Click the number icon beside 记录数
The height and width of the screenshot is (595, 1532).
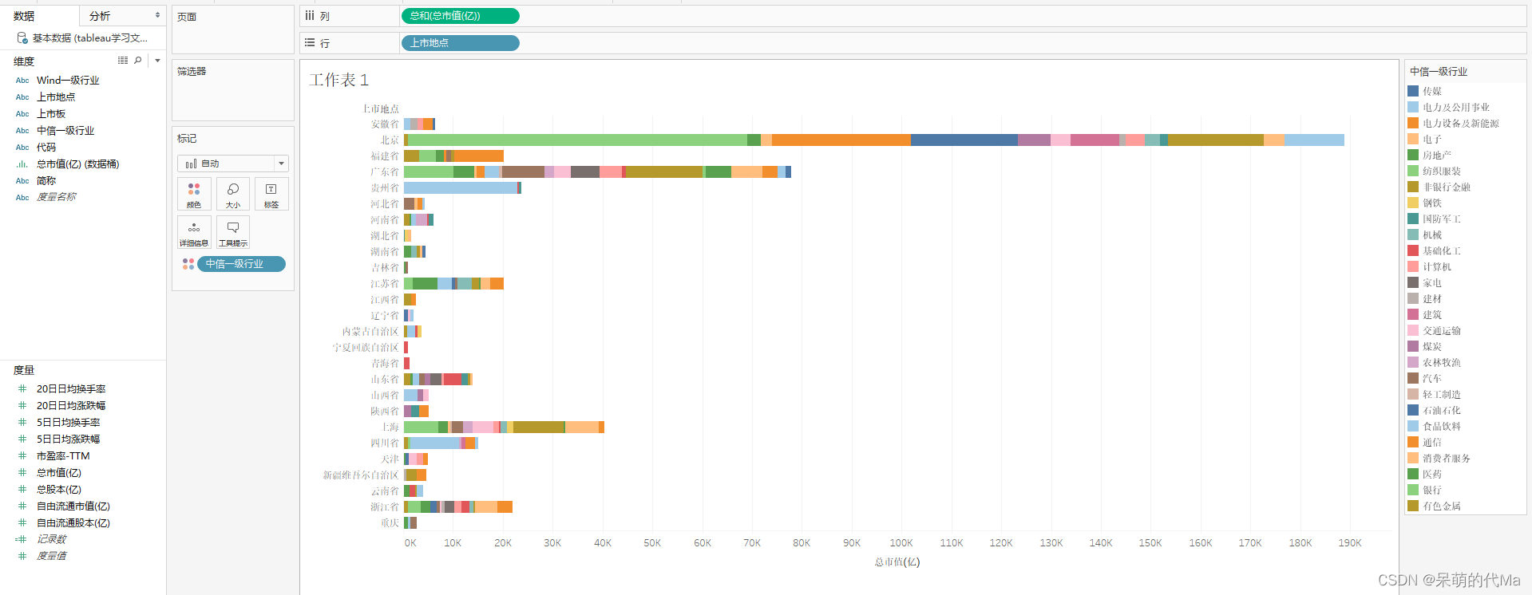point(22,540)
